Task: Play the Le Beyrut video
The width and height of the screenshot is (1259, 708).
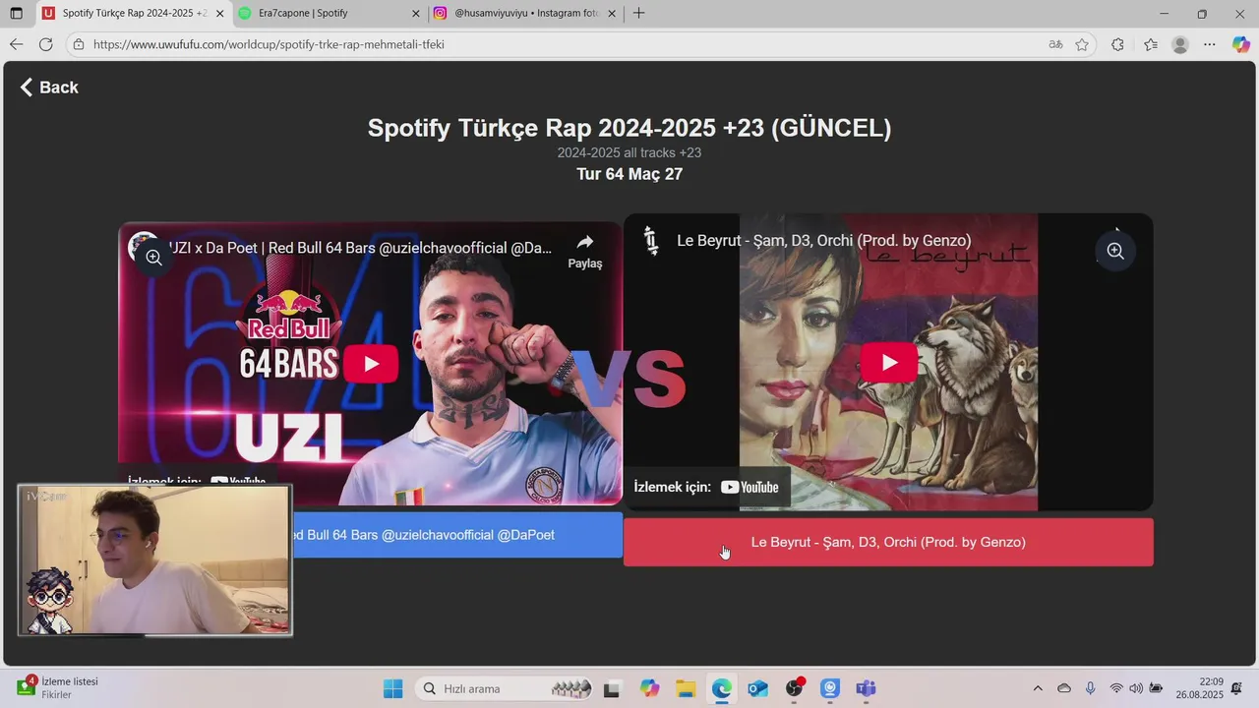Action: coord(889,363)
